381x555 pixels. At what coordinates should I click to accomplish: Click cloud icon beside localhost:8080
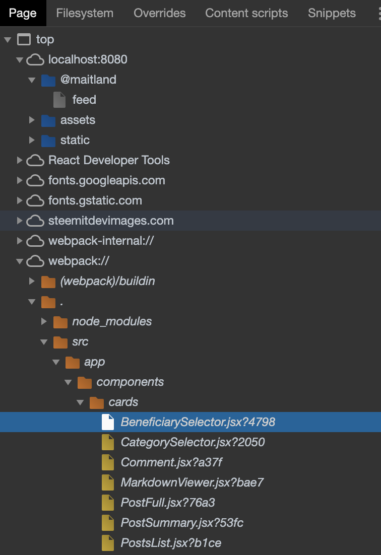(35, 59)
